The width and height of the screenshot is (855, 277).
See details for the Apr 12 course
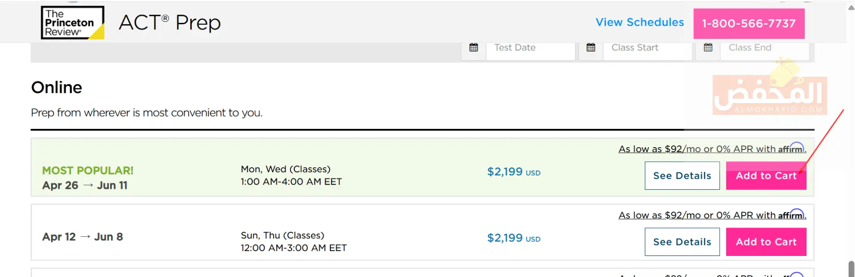coord(682,242)
